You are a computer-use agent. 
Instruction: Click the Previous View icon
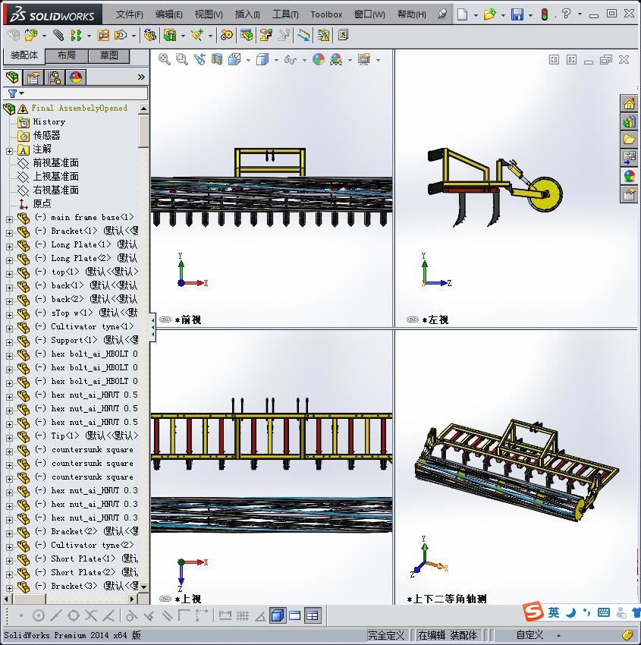[x=200, y=60]
